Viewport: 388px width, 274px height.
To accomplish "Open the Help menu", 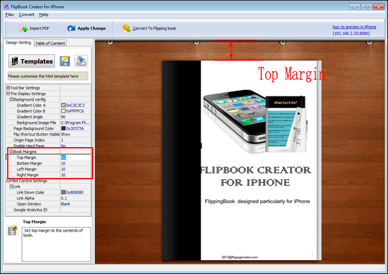I will (x=44, y=14).
